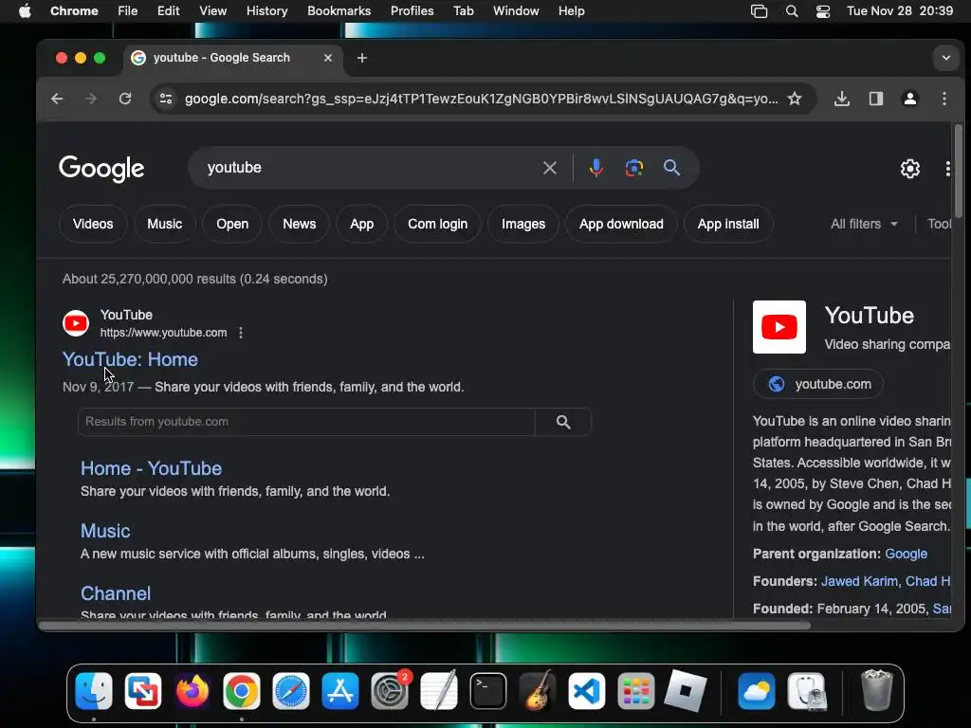Click the Chrome forward arrow

coord(90,99)
